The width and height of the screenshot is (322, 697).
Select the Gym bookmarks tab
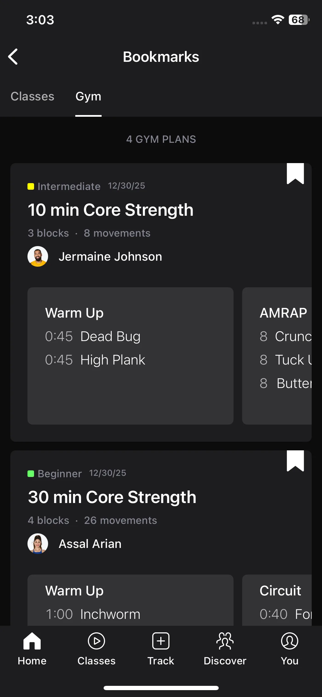(x=88, y=97)
